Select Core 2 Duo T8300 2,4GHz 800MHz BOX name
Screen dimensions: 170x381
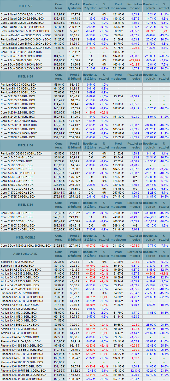(x=26, y=246)
